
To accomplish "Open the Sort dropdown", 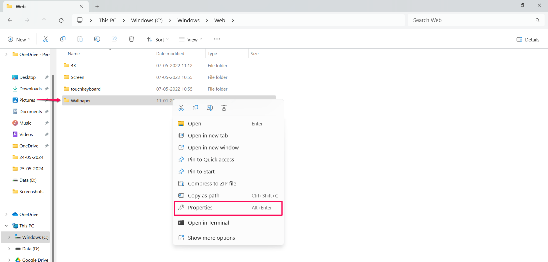I will [x=157, y=39].
